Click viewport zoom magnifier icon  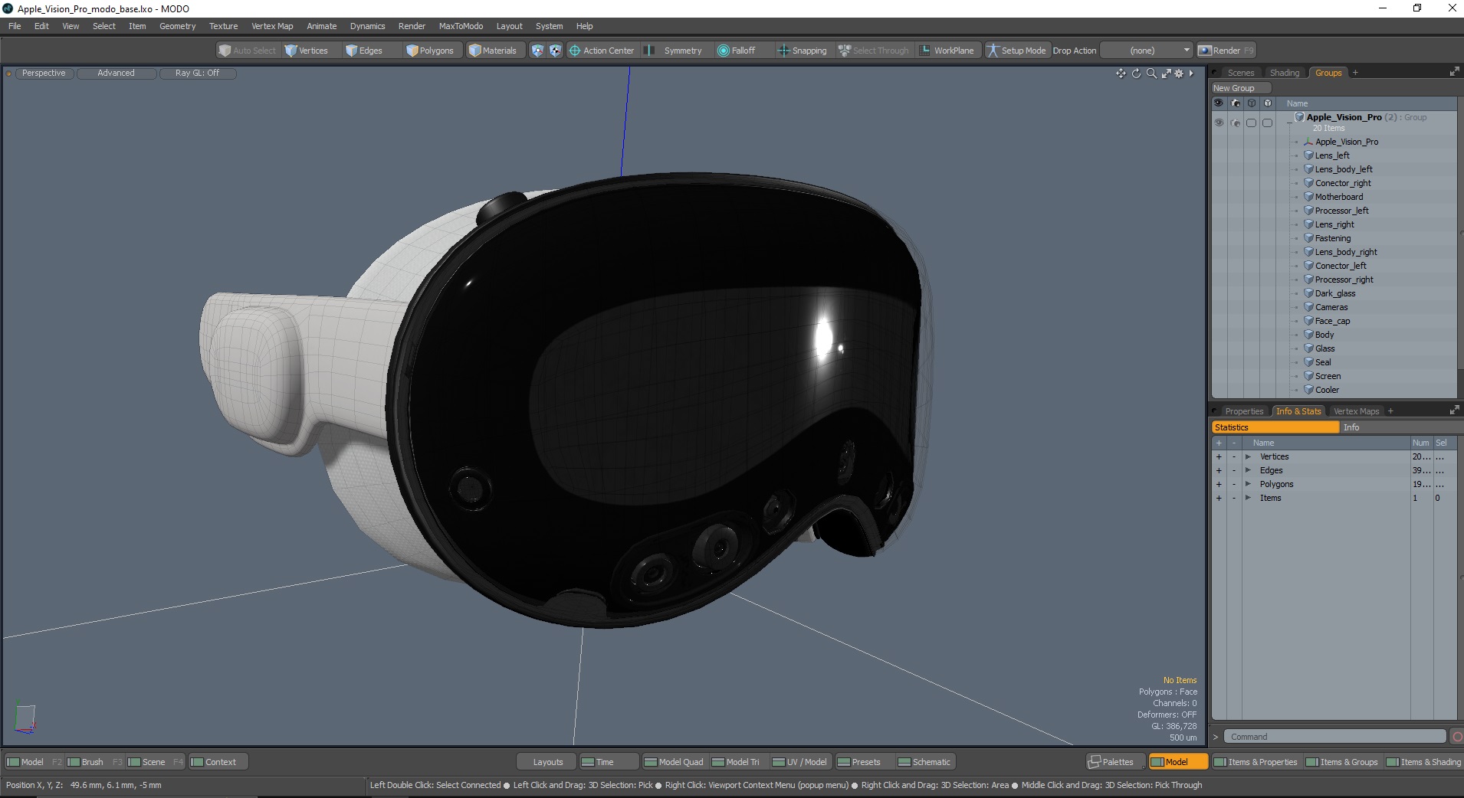pos(1151,74)
